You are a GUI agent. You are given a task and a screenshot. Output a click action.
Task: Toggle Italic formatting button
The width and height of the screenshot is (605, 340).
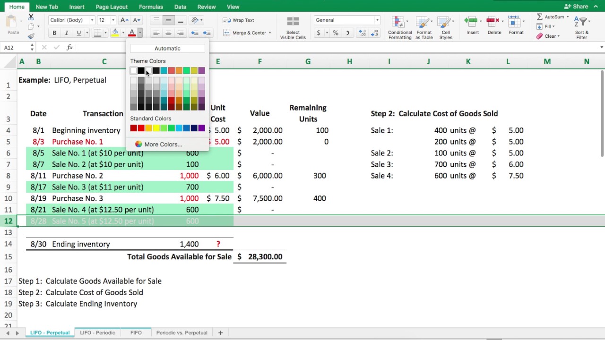[x=67, y=33]
